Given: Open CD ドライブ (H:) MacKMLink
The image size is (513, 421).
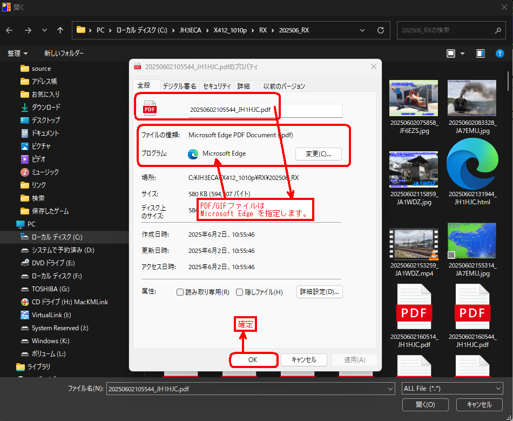Looking at the screenshot, I should point(64,302).
